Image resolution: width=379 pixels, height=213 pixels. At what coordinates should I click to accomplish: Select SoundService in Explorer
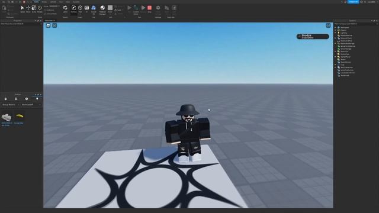tap(346, 62)
